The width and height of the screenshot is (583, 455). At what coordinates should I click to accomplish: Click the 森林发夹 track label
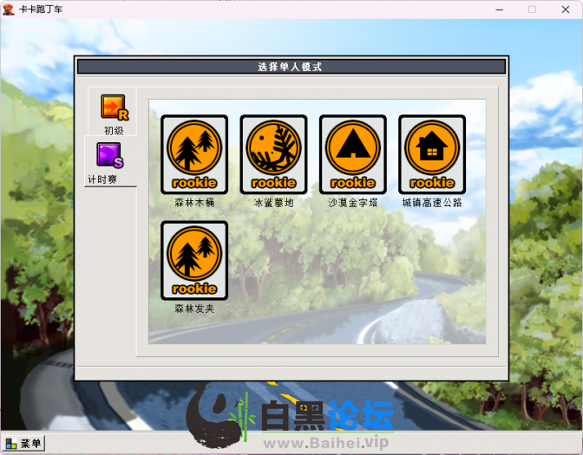(194, 309)
